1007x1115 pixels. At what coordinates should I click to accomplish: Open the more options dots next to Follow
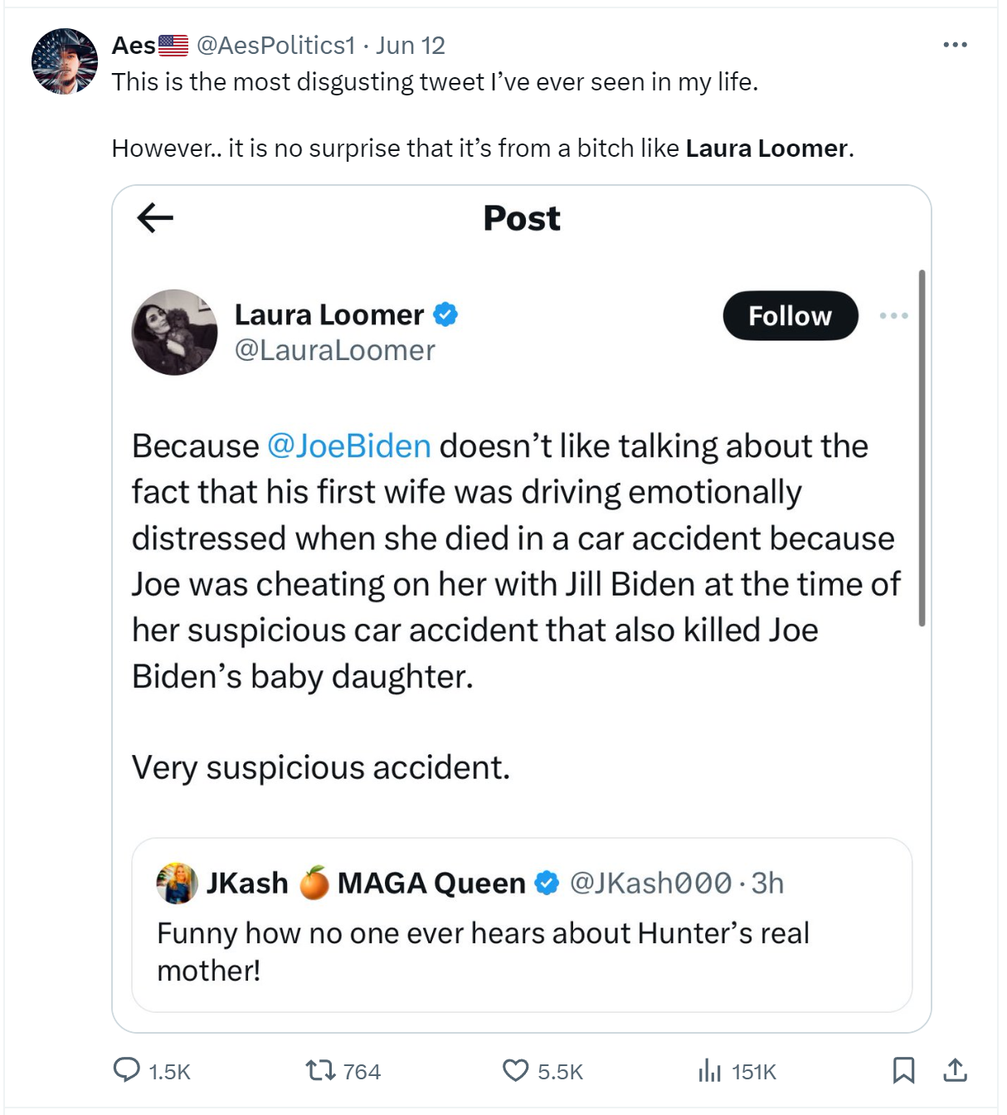click(893, 315)
